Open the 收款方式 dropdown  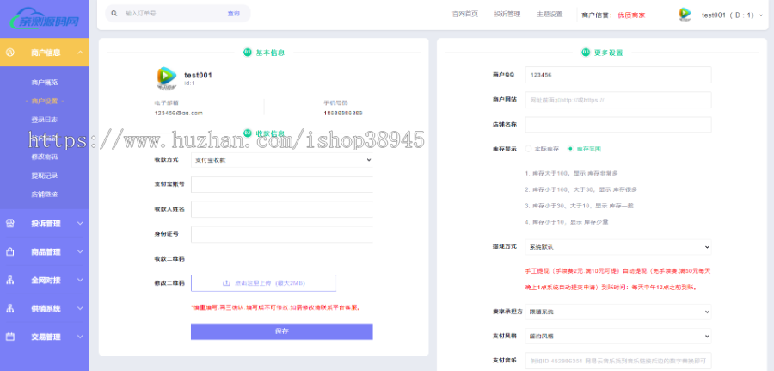[281, 159]
